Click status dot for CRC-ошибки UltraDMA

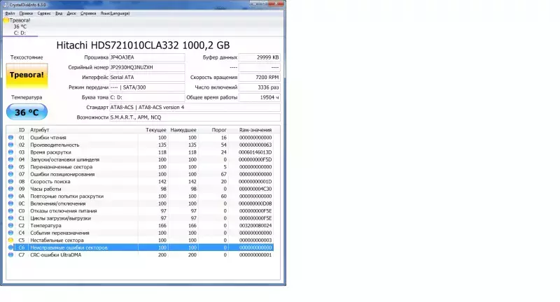pos(10,255)
